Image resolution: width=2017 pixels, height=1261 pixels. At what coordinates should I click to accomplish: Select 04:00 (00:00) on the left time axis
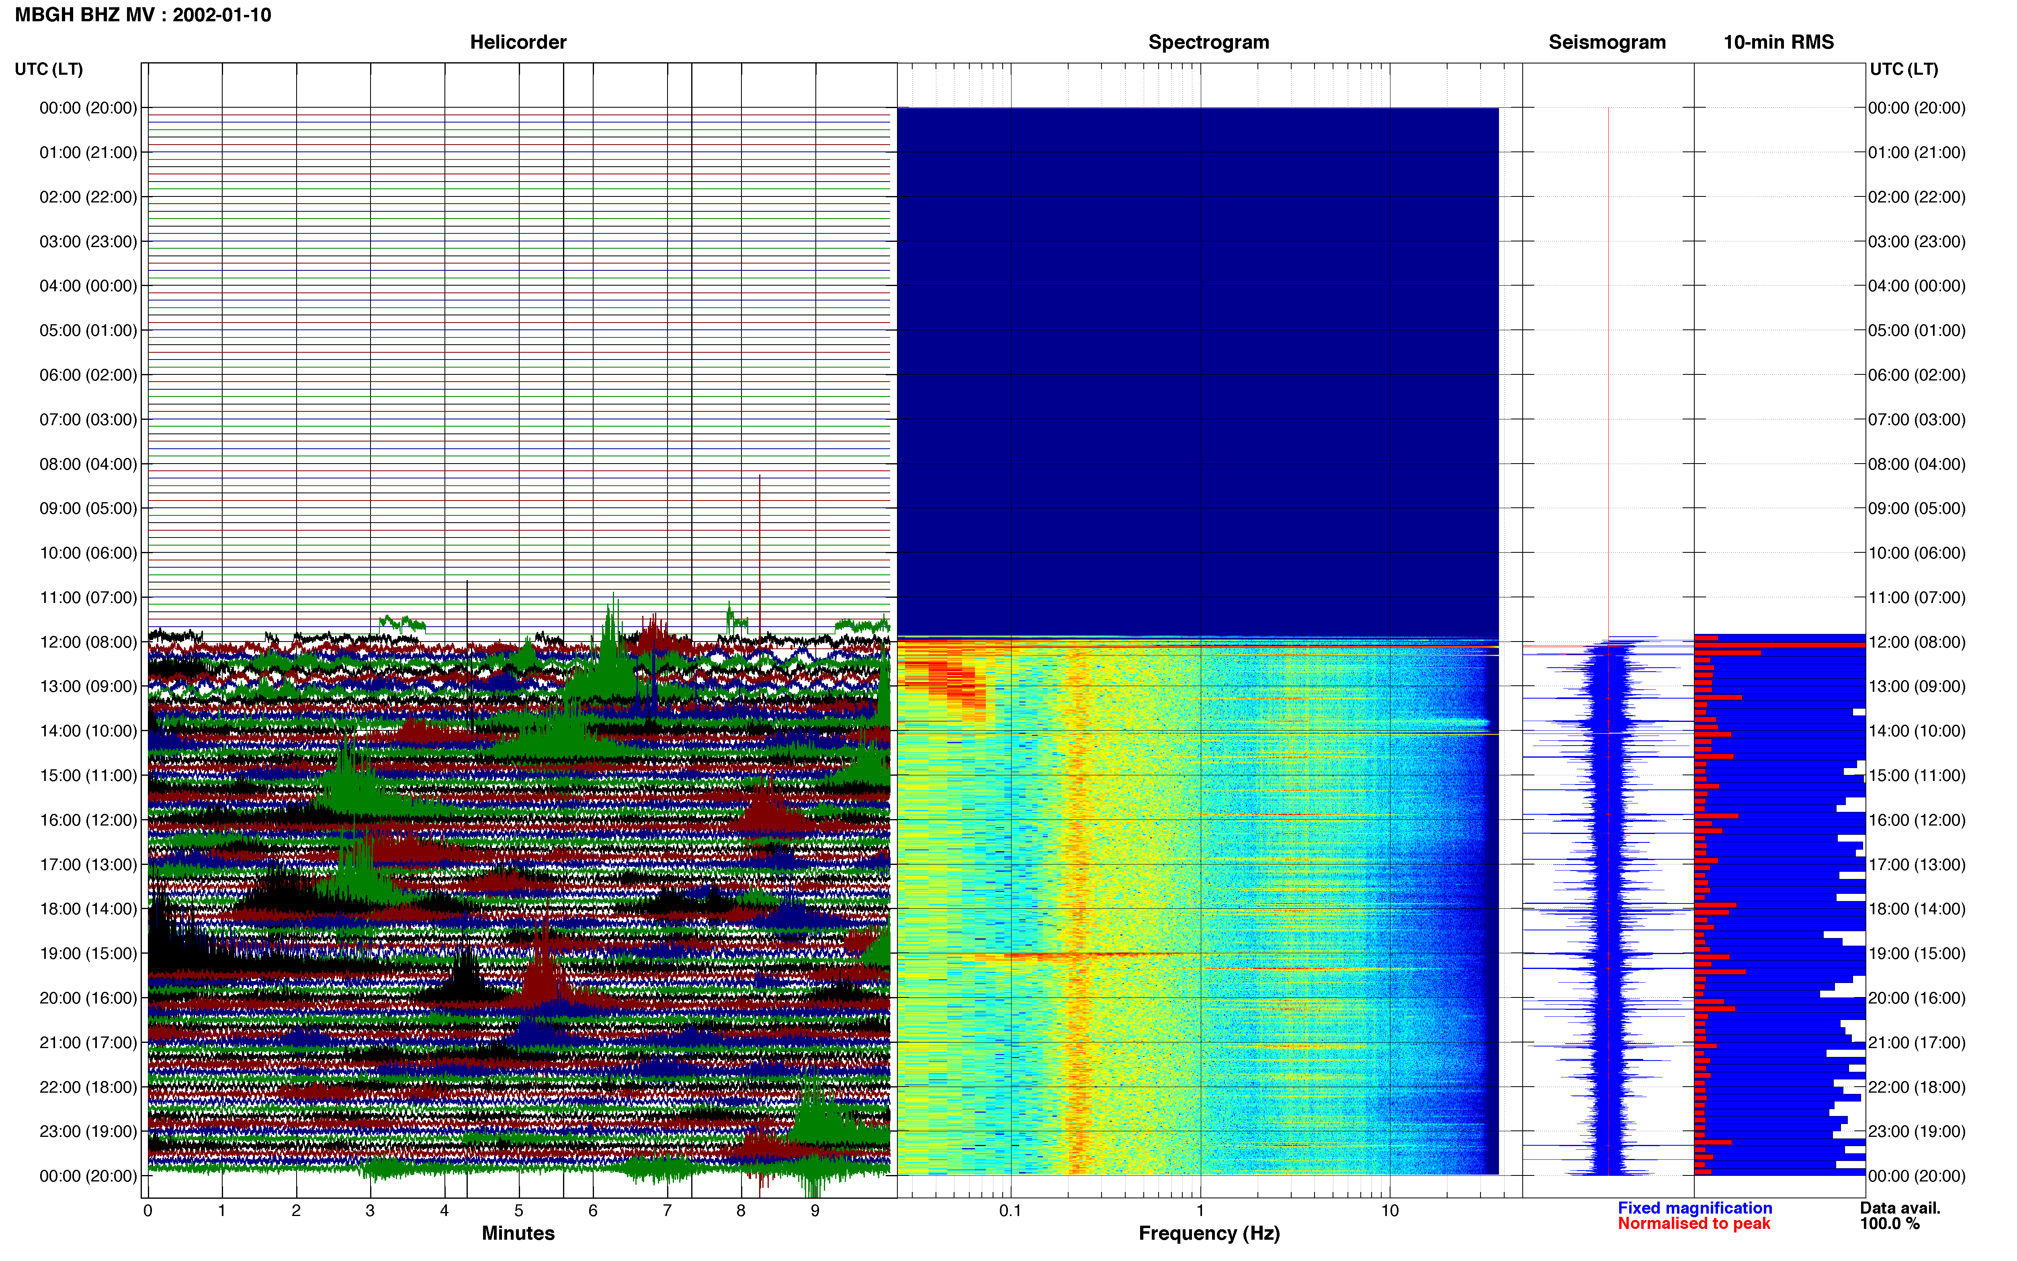coord(88,286)
